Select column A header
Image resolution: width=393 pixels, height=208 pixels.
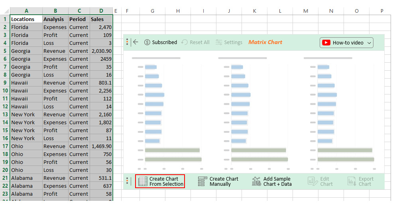26,11
